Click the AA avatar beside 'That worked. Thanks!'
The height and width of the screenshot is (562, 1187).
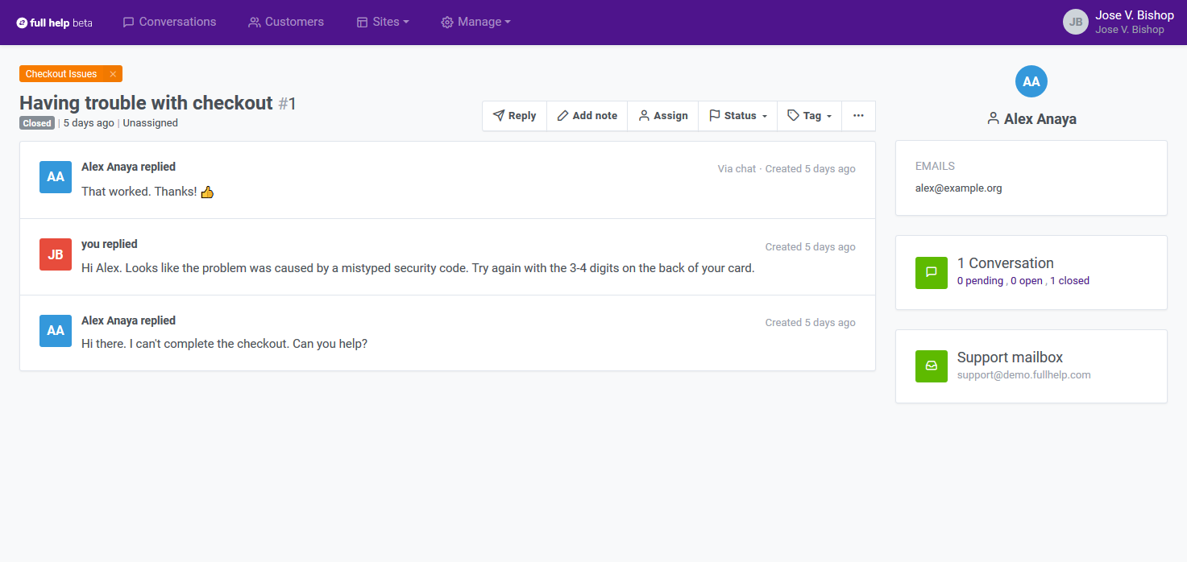pos(56,177)
